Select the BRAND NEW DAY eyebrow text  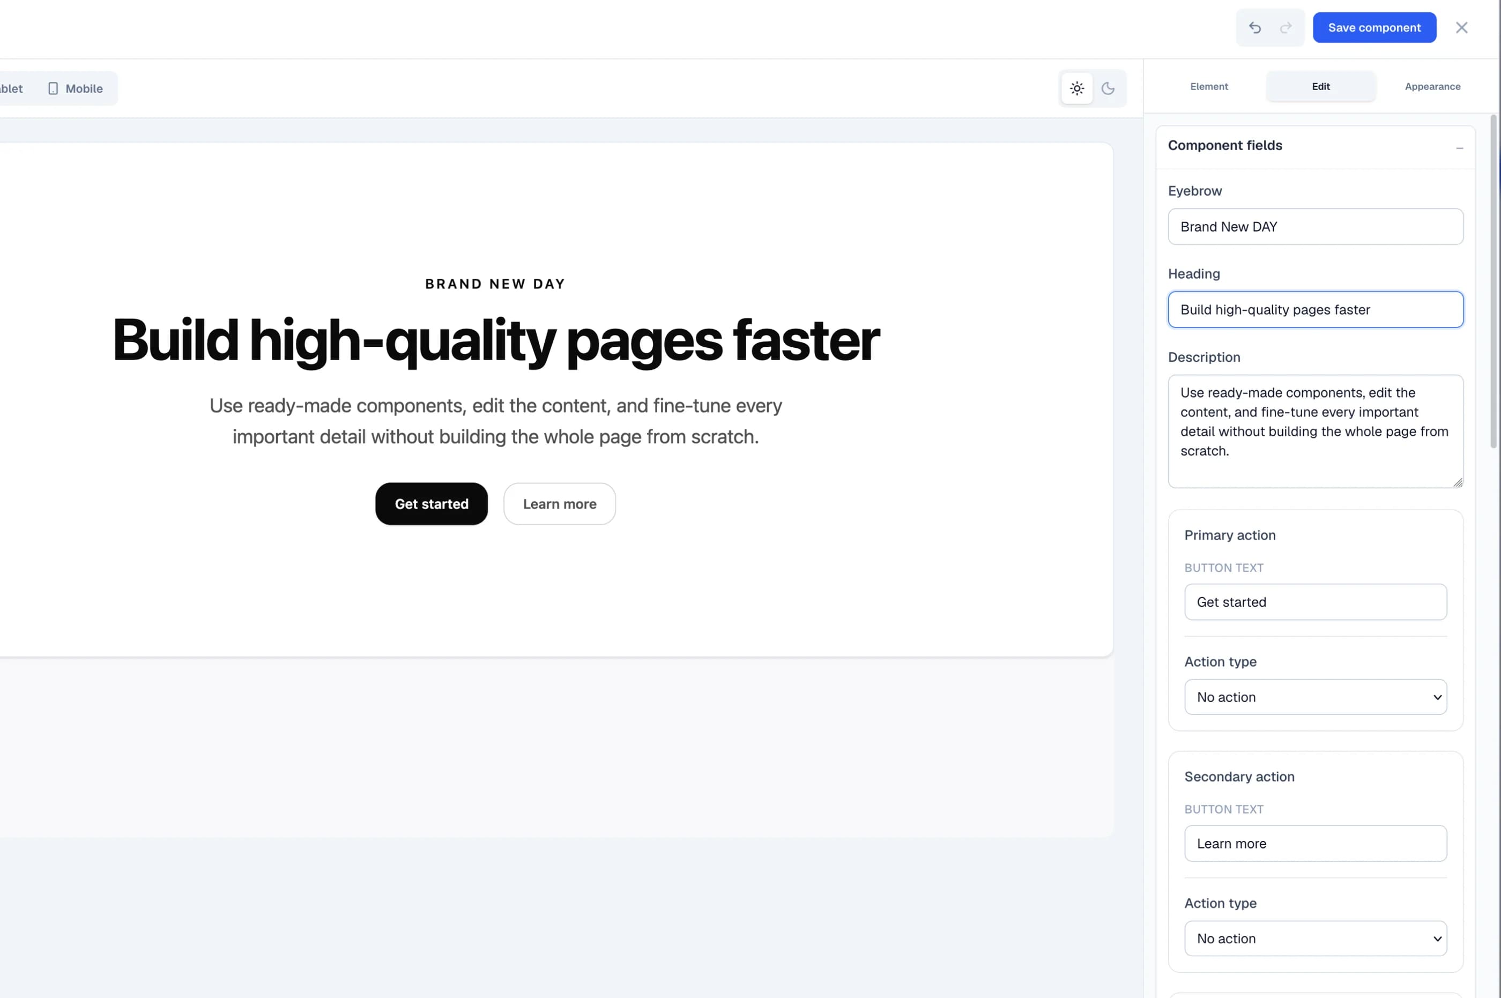coord(495,284)
